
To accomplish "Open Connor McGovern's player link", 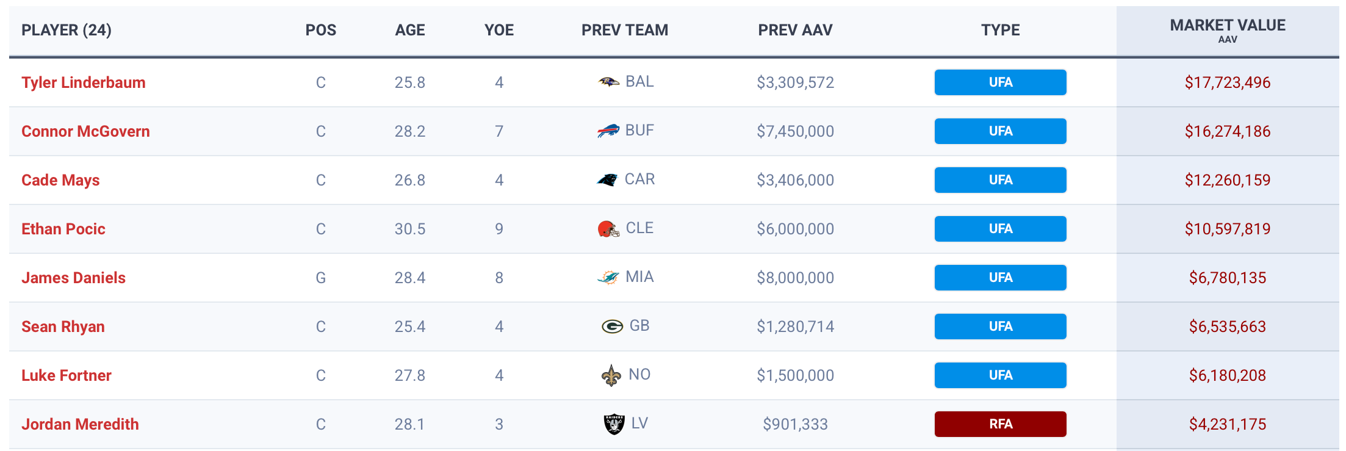I will point(85,131).
